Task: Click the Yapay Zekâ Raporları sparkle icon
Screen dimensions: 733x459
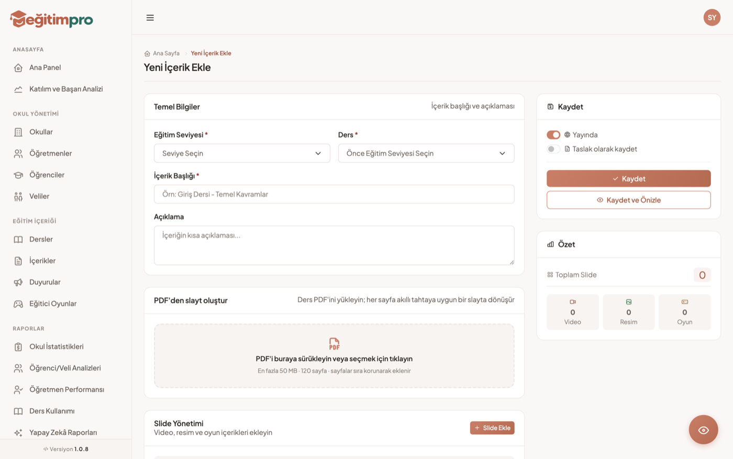Action: [x=18, y=432]
